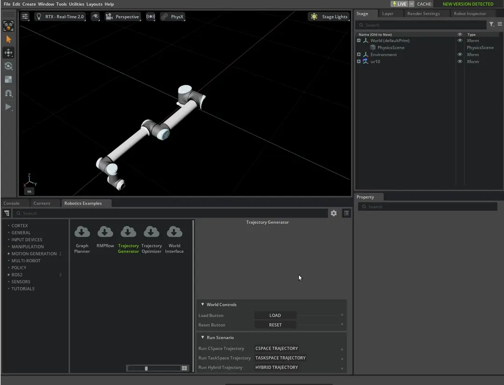Viewport: 504px width, 385px height.
Task: Select the Scale tool icon
Action: tap(8, 79)
